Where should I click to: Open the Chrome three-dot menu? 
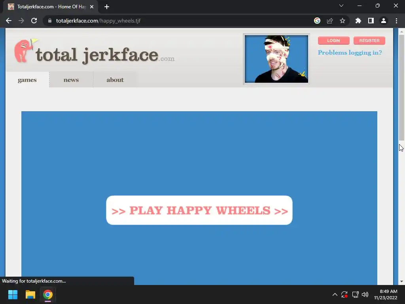[396, 21]
